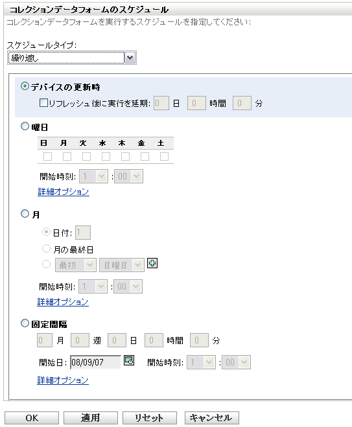Select the 曜日 radio button
Screen dimensions: 352x427
[x=25, y=126]
